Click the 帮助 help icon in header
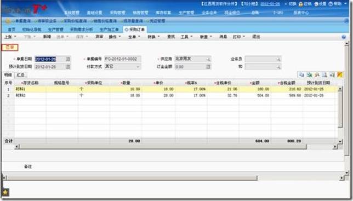This screenshot has width=353, height=201. point(331,4)
